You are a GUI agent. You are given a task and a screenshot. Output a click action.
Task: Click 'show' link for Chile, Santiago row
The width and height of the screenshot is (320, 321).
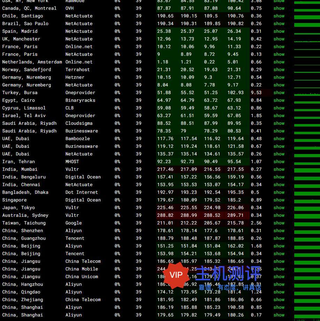pyautogui.click(x=279, y=16)
